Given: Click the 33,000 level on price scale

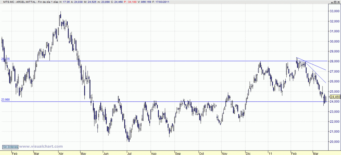Looking at the screenshot, I should coord(334,11).
